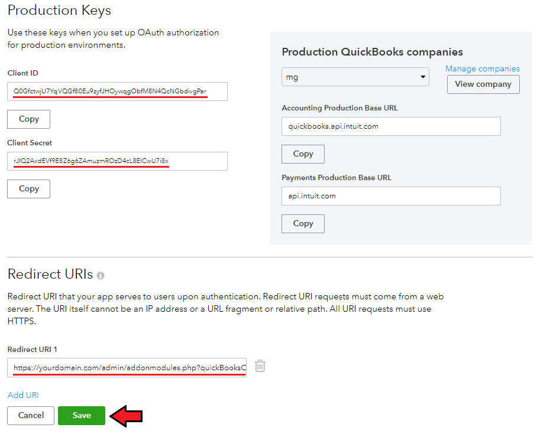The width and height of the screenshot is (537, 434).
Task: Cancel the redirect URI changes
Action: coord(31,416)
